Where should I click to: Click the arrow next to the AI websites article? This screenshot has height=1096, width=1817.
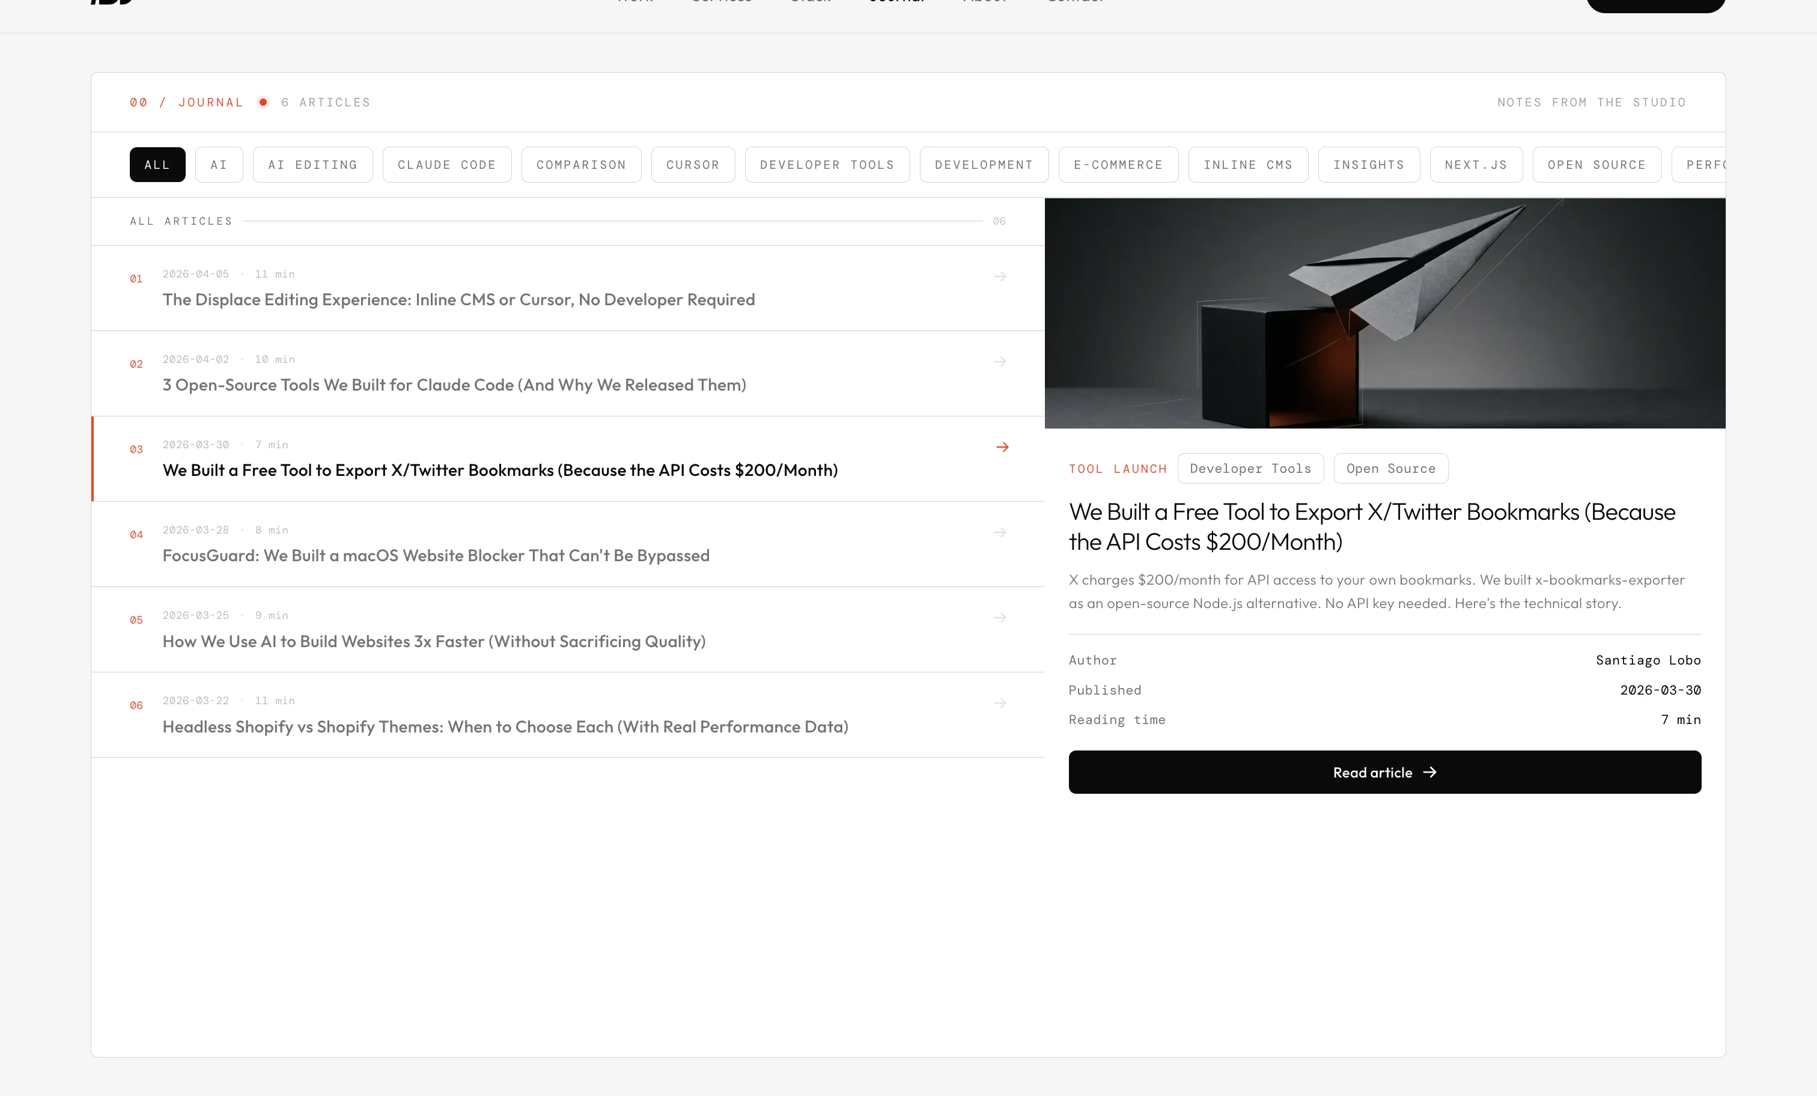click(x=1000, y=617)
